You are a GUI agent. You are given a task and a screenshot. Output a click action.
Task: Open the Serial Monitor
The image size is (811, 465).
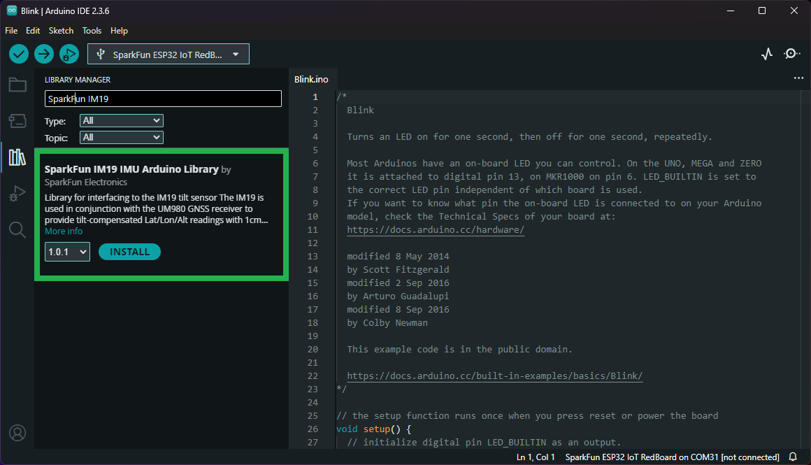(x=792, y=53)
